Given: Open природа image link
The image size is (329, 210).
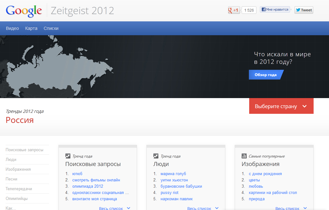Looking at the screenshot, I should 257,199.
